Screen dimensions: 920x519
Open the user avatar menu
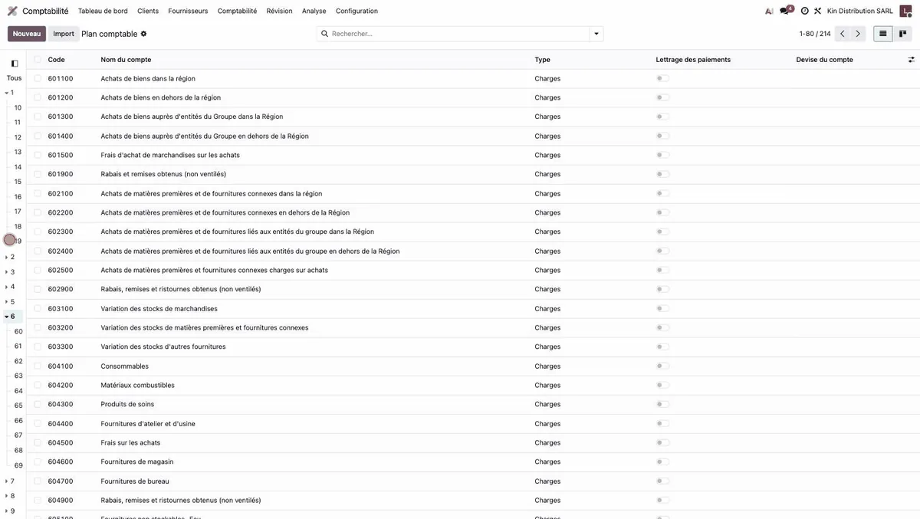905,11
